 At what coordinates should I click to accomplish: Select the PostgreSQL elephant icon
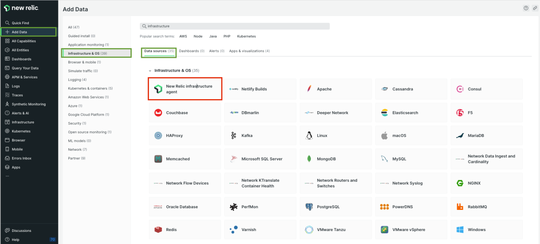(309, 207)
